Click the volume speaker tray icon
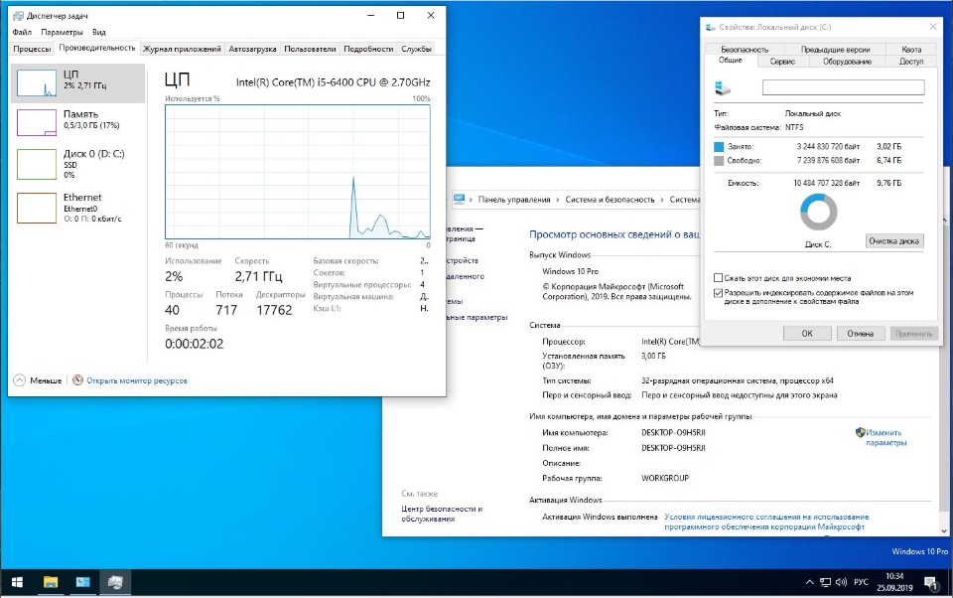The image size is (953, 598). pos(841,583)
